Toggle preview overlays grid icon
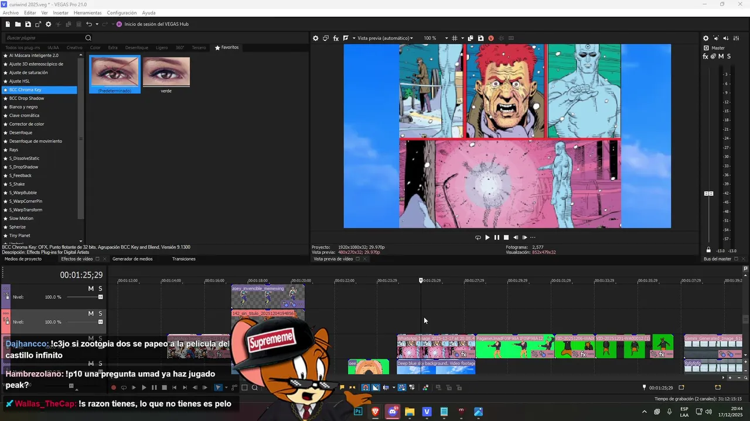 [x=454, y=38]
